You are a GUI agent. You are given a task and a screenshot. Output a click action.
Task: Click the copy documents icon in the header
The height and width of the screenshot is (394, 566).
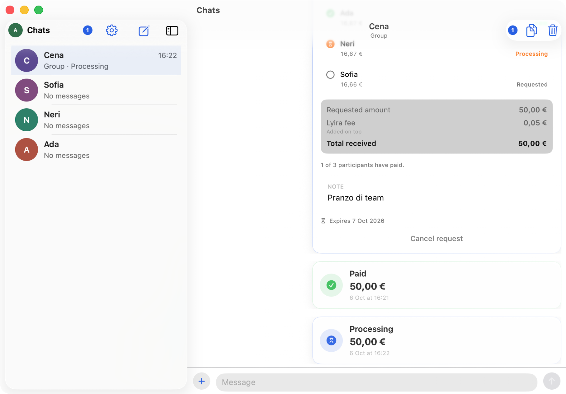pos(532,30)
